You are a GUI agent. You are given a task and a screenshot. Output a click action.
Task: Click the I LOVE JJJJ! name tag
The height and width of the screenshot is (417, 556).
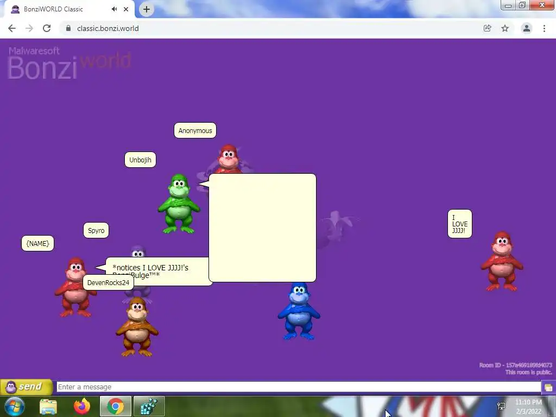[459, 224]
